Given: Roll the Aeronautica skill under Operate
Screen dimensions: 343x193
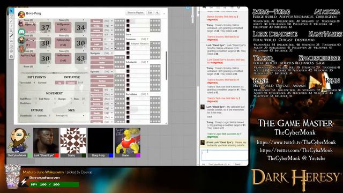Looking at the screenshot, I should tap(102, 76).
